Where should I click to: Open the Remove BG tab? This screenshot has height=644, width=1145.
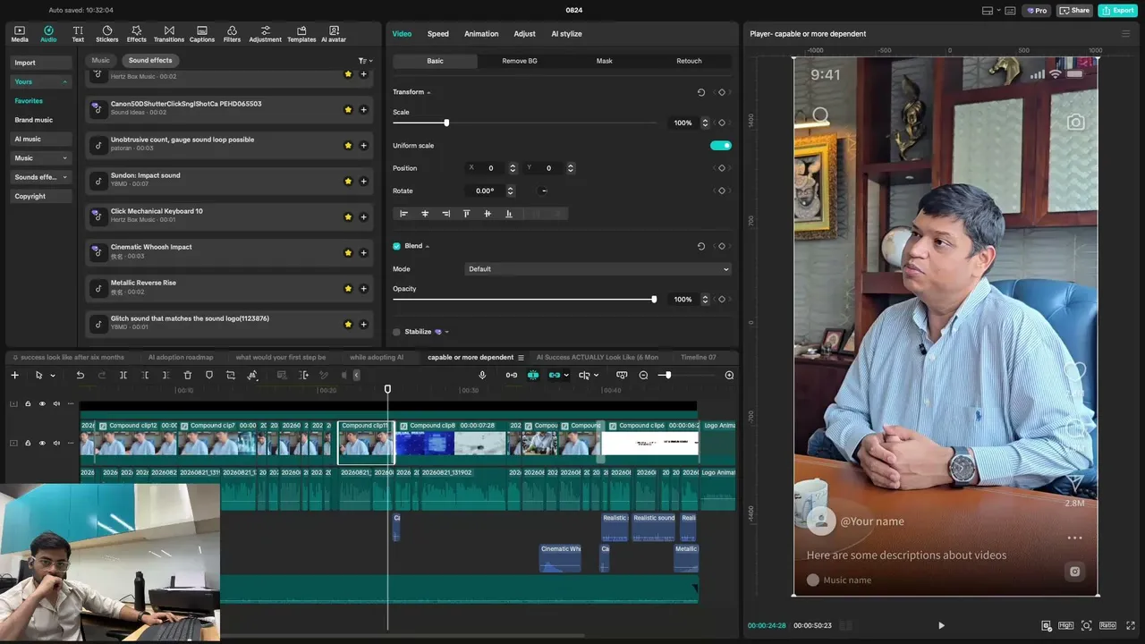(x=520, y=61)
